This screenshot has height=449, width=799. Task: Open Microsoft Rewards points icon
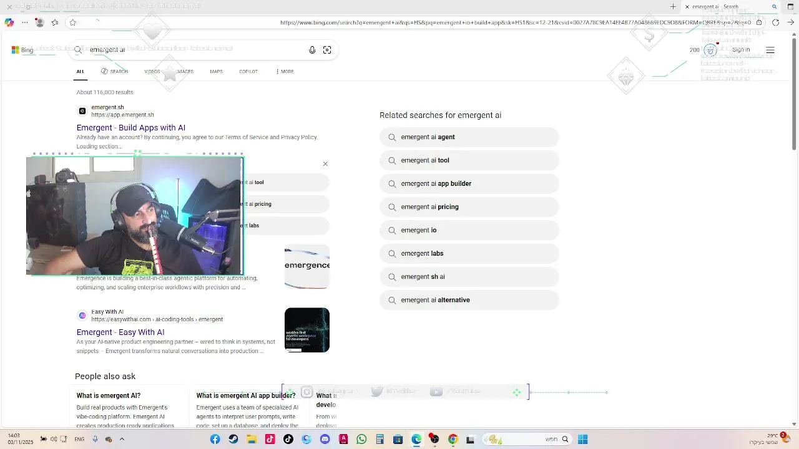click(710, 50)
